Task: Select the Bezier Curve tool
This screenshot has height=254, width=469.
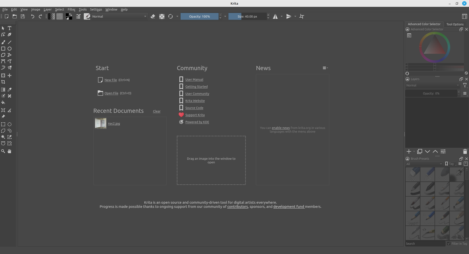Action: click(x=3, y=61)
